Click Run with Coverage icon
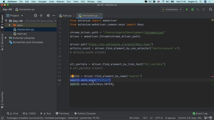Viewport: 214px width, 120px height. tap(198, 9)
